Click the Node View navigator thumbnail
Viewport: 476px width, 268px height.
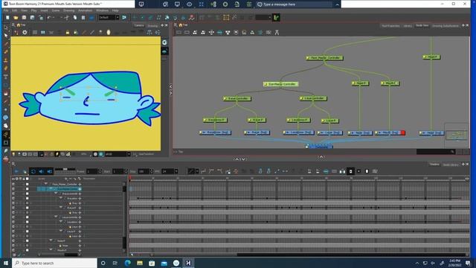pyautogui.click(x=457, y=135)
